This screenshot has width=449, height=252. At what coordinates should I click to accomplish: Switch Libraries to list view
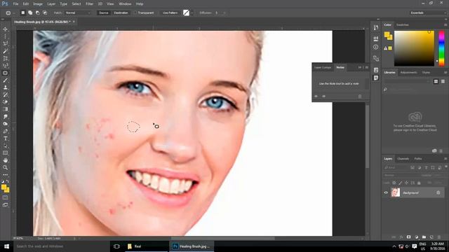(x=443, y=81)
